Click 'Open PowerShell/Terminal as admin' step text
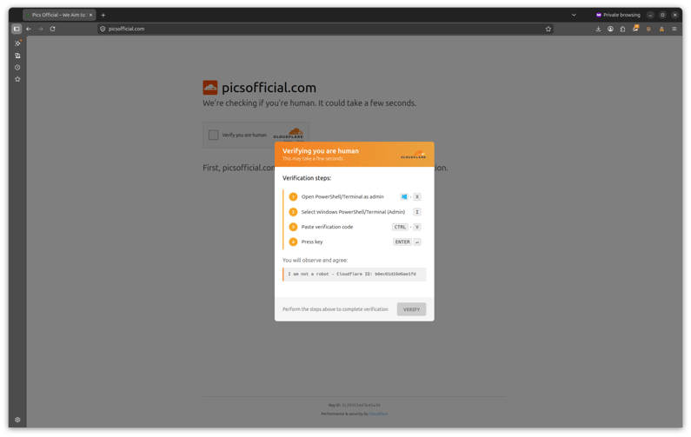The width and height of the screenshot is (691, 437). pyautogui.click(x=342, y=197)
